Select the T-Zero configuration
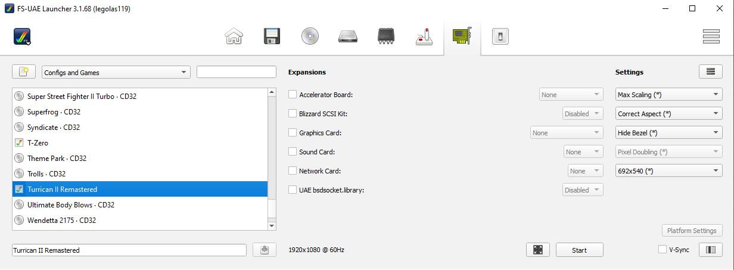The image size is (734, 270). click(139, 142)
